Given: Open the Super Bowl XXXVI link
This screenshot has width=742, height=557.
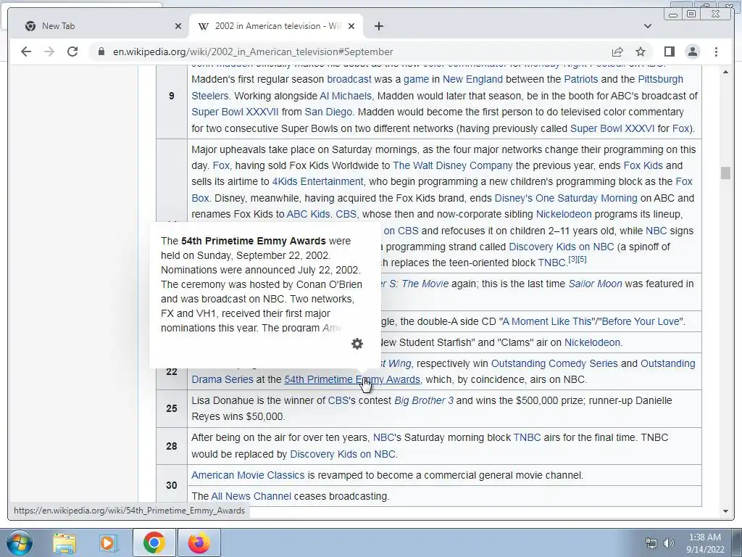Looking at the screenshot, I should [x=612, y=128].
